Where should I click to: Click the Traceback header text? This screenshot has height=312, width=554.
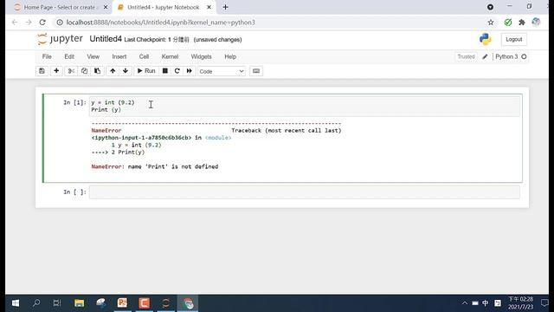pyautogui.click(x=287, y=131)
